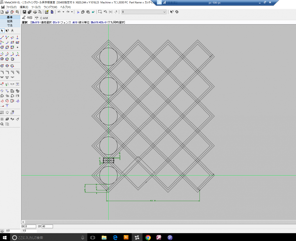Expand the undo history dropdown arrow
Image resolution: width=296 pixels, height=241 pixels.
pos(63,12)
